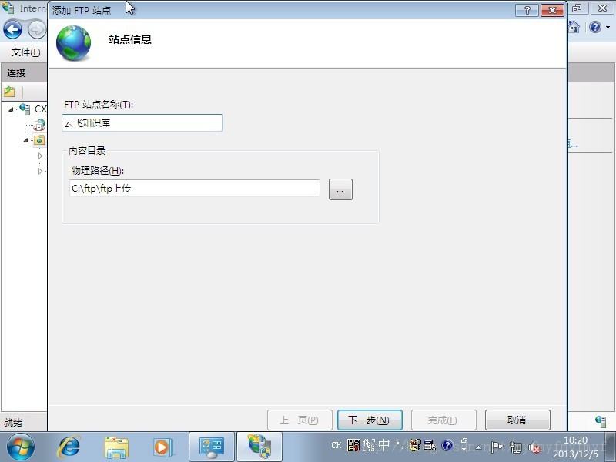Click the IIS Manager taskbar icon
The width and height of the screenshot is (616, 462).
click(258, 446)
